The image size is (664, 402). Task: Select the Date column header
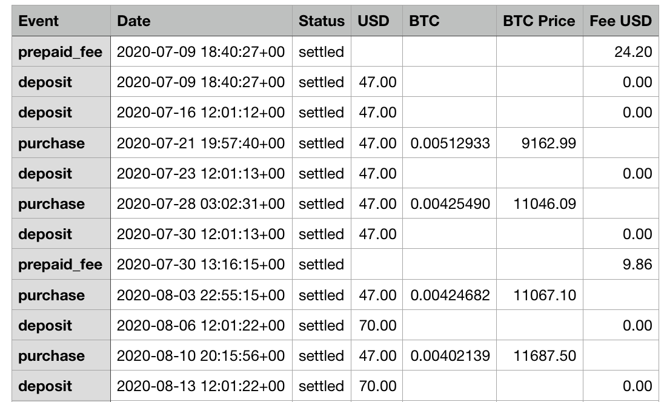(x=201, y=21)
